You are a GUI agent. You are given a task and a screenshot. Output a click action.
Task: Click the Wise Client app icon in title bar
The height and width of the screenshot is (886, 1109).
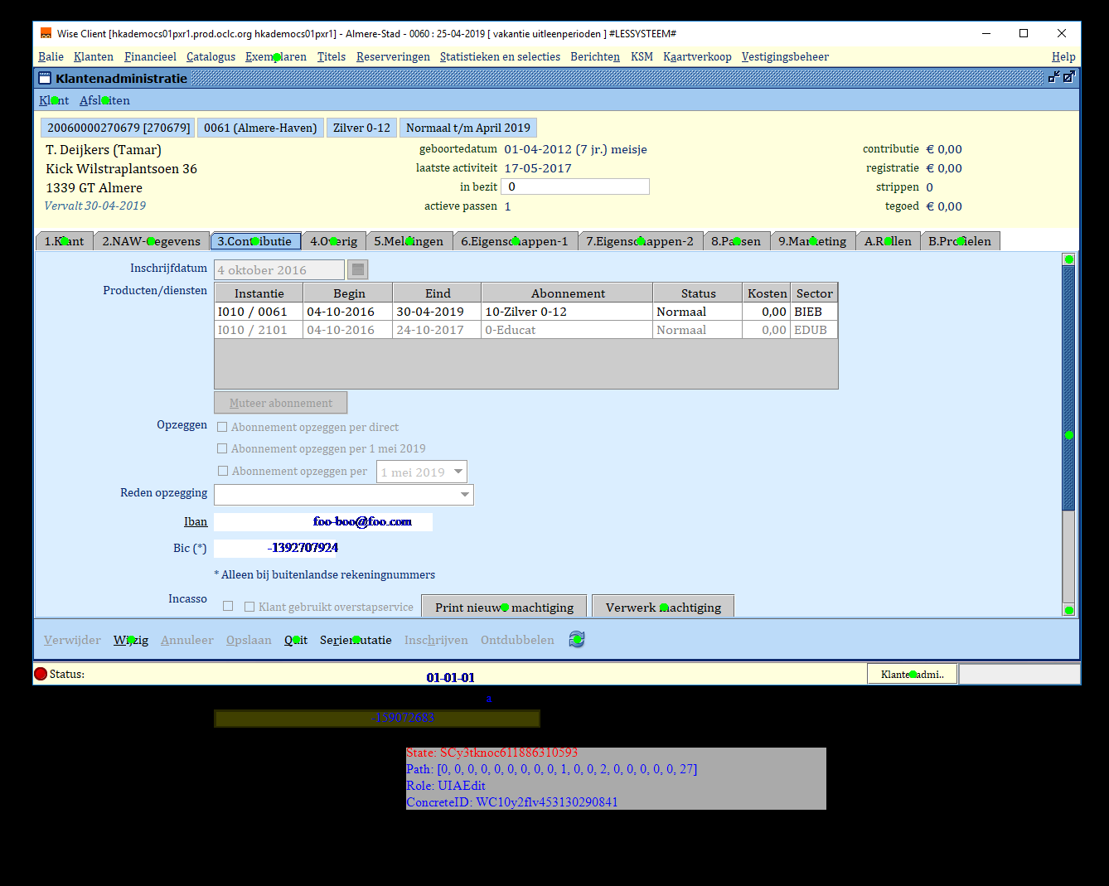click(x=46, y=33)
